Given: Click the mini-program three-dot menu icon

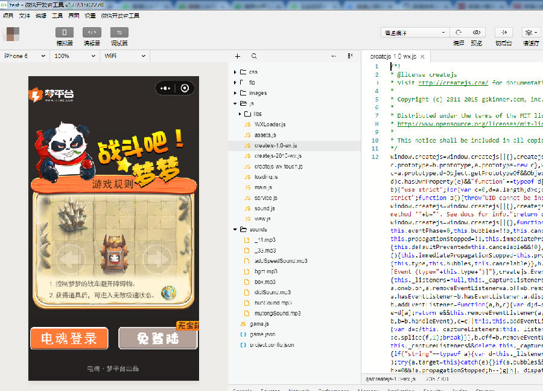Looking at the screenshot, I should (x=165, y=88).
